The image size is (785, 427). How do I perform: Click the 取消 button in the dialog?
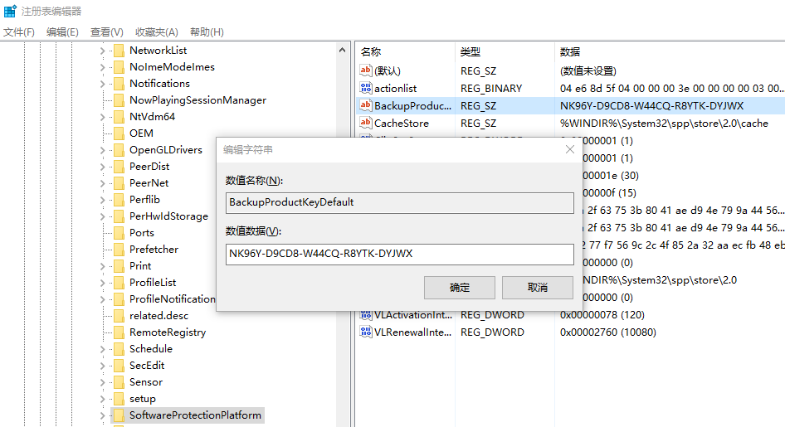[538, 288]
